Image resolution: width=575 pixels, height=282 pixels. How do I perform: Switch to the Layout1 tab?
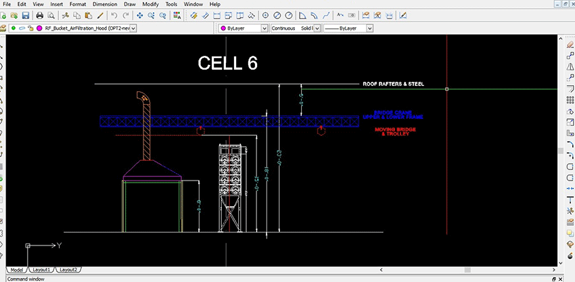pyautogui.click(x=43, y=269)
